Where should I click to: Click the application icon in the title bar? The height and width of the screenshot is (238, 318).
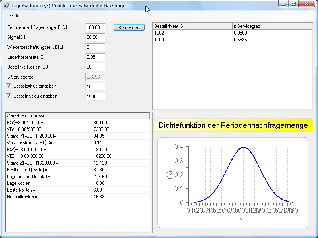[6, 6]
